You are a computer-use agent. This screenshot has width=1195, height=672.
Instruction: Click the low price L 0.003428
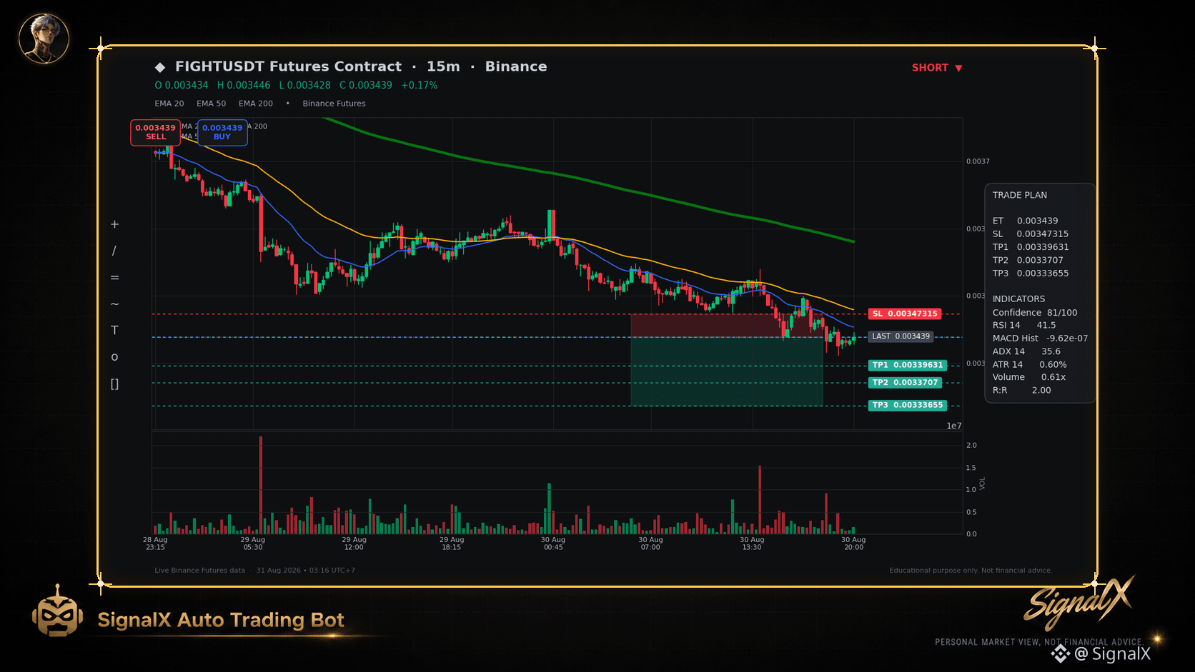305,85
